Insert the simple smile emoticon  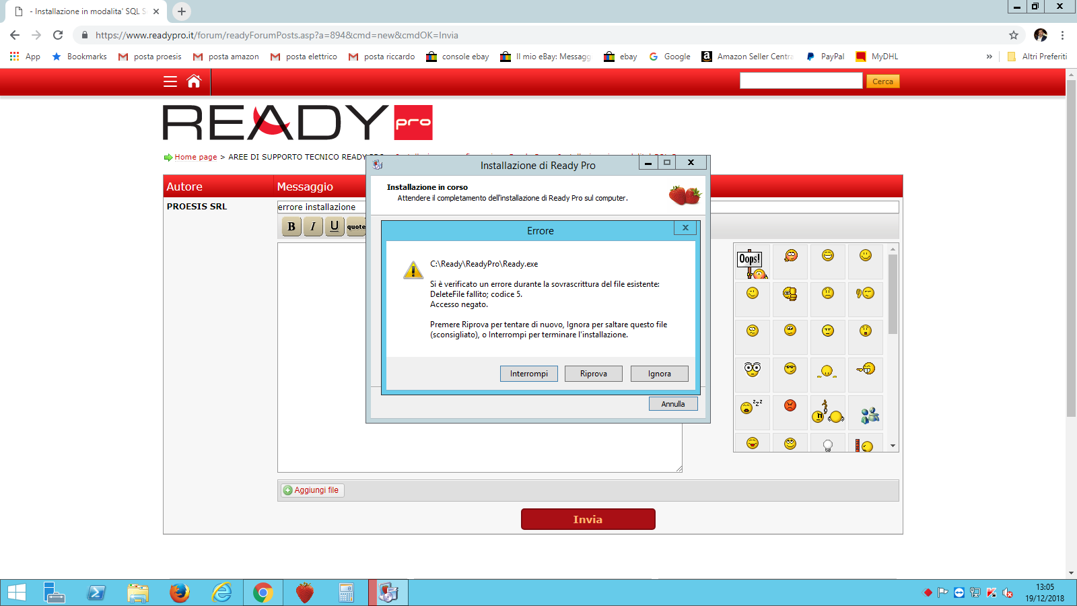click(x=866, y=255)
